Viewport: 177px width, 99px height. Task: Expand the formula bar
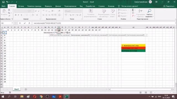coord(176,23)
